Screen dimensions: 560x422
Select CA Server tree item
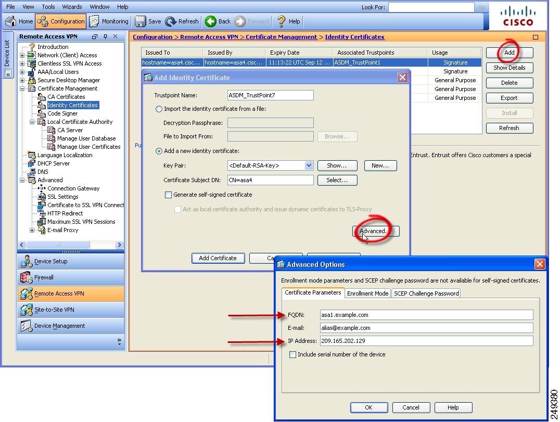[x=70, y=130]
